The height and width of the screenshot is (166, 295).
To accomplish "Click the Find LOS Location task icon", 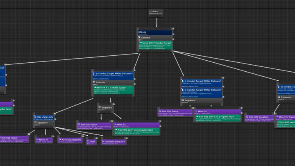I will pyautogui.click(x=247, y=117).
